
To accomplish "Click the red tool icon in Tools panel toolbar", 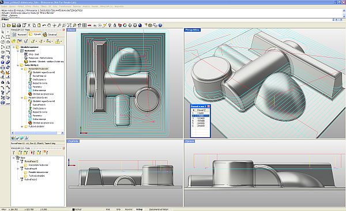I will tap(33, 152).
